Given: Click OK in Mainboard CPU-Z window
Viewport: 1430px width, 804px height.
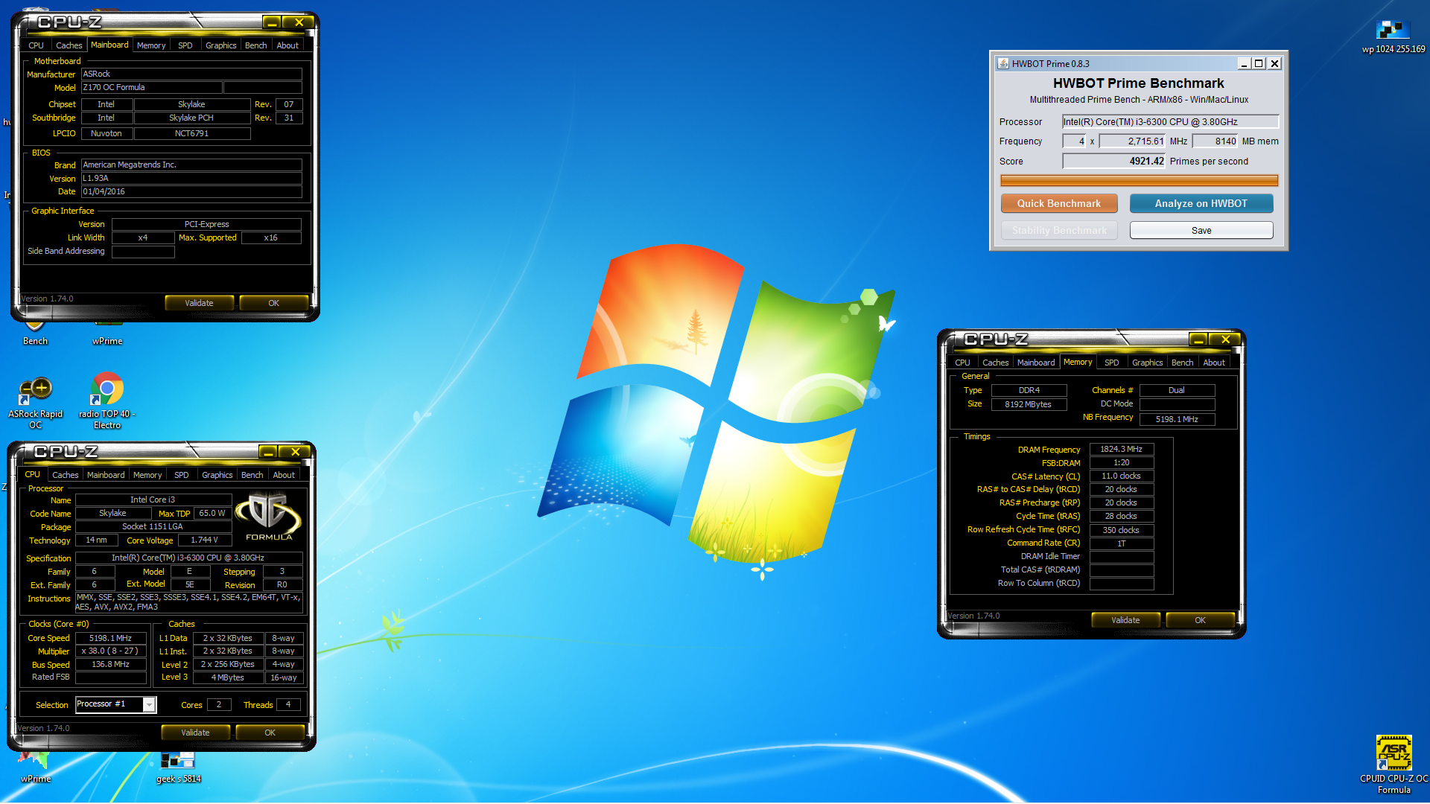Looking at the screenshot, I should click(x=273, y=303).
